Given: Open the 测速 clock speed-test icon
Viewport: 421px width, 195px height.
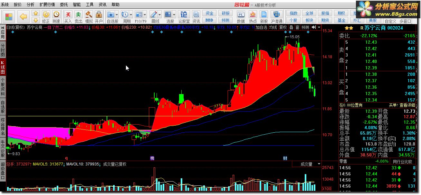Looking at the screenshot, I should tap(56, 14).
